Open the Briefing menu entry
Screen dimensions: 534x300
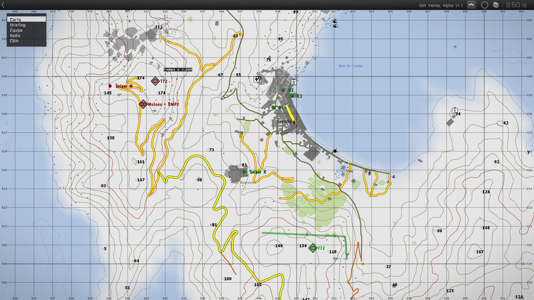coord(18,25)
